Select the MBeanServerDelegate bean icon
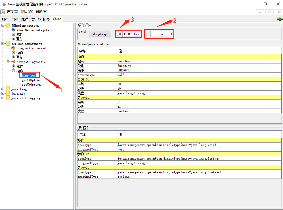 pos(13,30)
